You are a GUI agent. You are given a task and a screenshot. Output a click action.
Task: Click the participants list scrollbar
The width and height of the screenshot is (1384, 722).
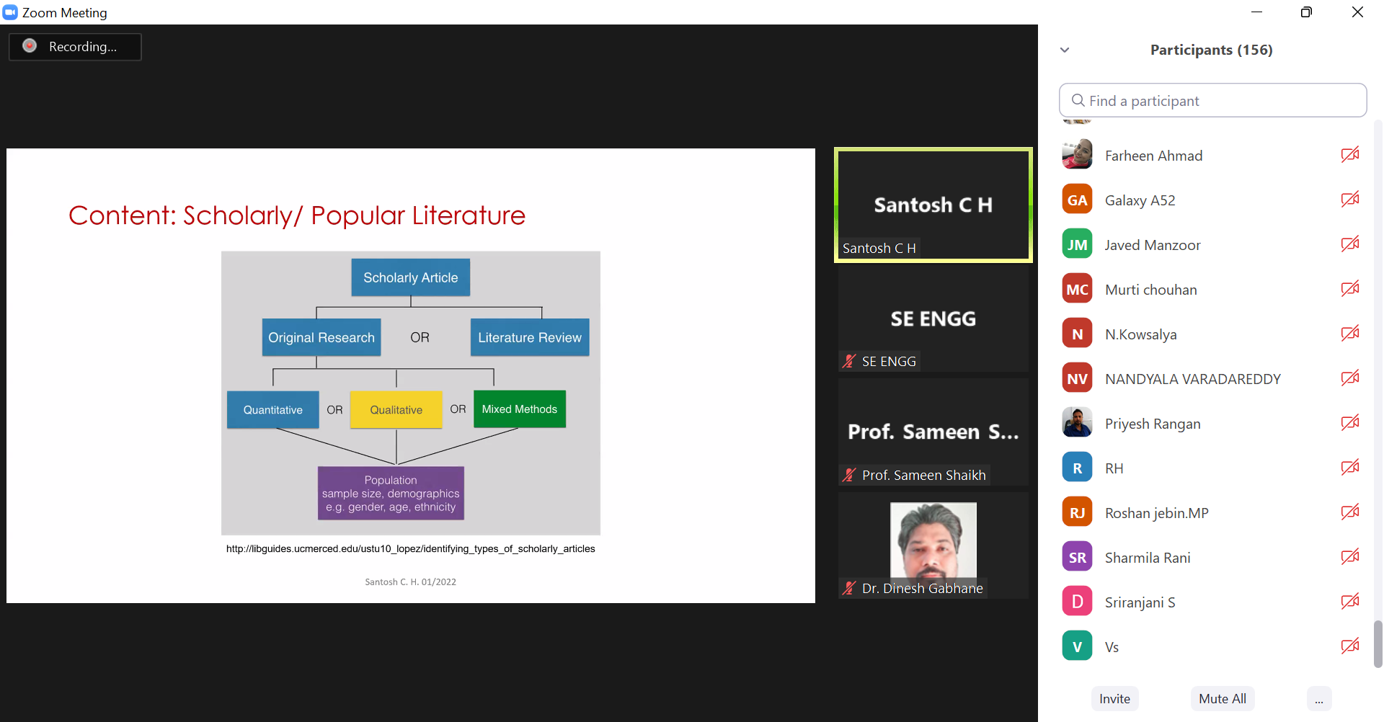pos(1378,644)
